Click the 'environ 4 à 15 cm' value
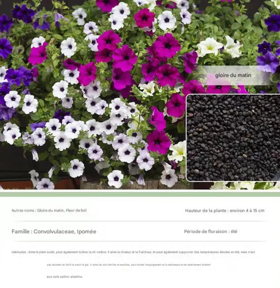The height and width of the screenshot is (288, 280). [x=247, y=211]
